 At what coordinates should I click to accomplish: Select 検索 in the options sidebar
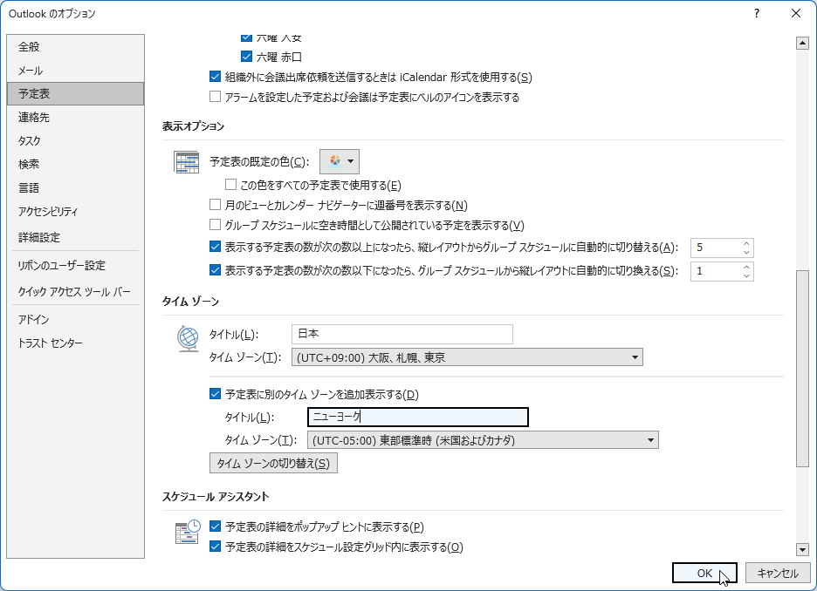pyautogui.click(x=76, y=164)
